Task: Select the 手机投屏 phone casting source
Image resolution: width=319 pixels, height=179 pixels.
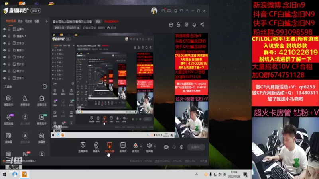Action: pyautogui.click(x=109, y=147)
